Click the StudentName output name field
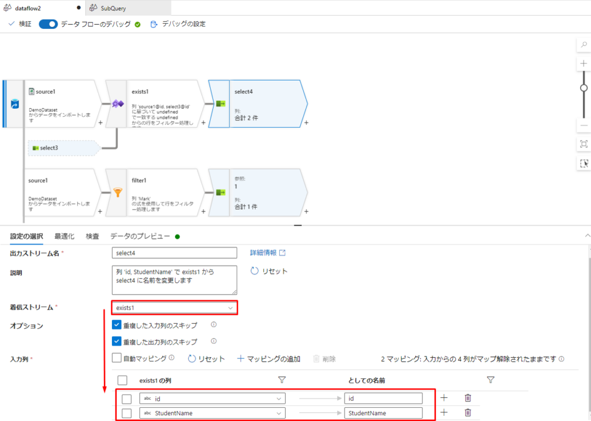Screen dimensions: 591x421 (x=383, y=413)
